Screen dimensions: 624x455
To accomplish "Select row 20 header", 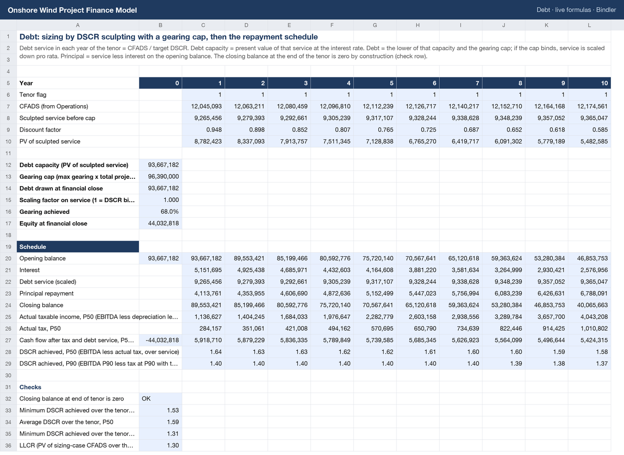I will click(8, 258).
